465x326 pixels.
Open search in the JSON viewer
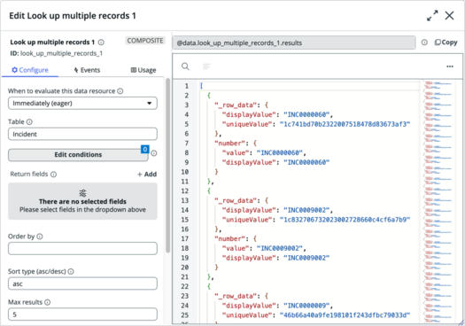tap(185, 66)
